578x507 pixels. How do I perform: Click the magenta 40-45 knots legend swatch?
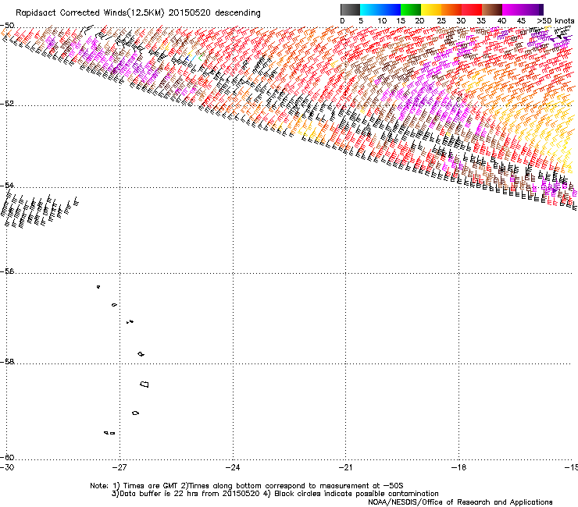[x=512, y=9]
